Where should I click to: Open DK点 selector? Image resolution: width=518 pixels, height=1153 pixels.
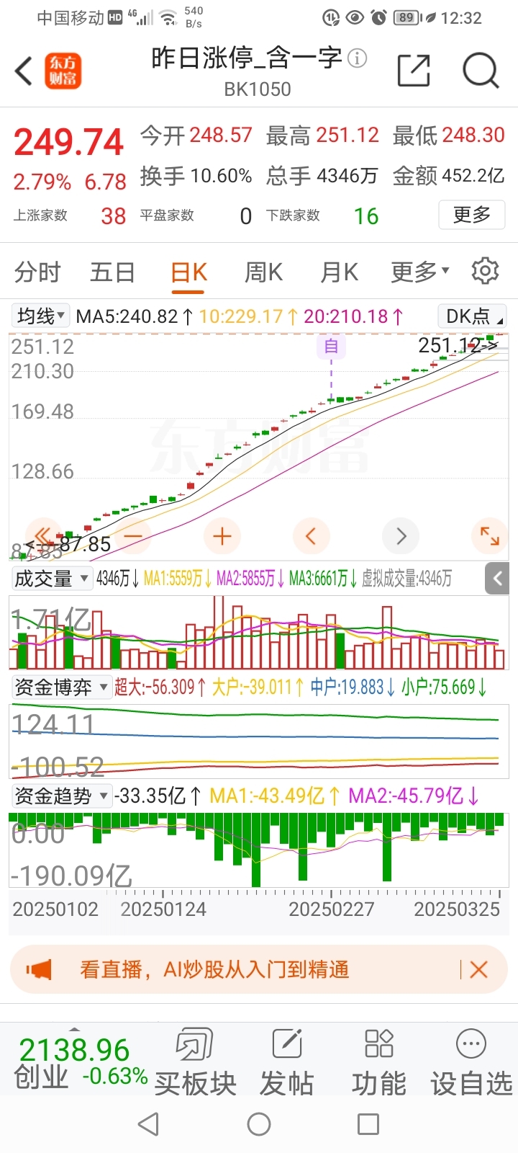pyautogui.click(x=471, y=316)
